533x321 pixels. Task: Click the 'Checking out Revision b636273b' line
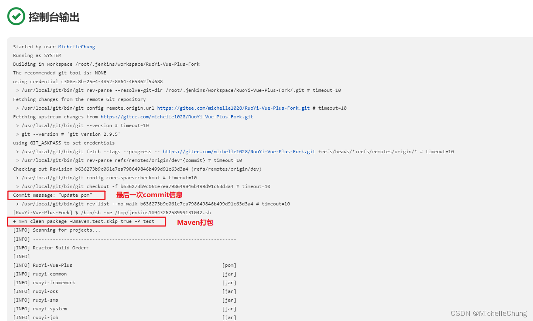137,169
